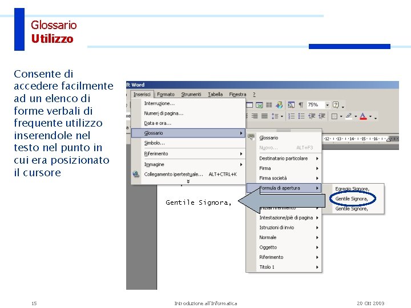Click the Numbered List icon
The image size is (411, 308).
tap(292, 116)
